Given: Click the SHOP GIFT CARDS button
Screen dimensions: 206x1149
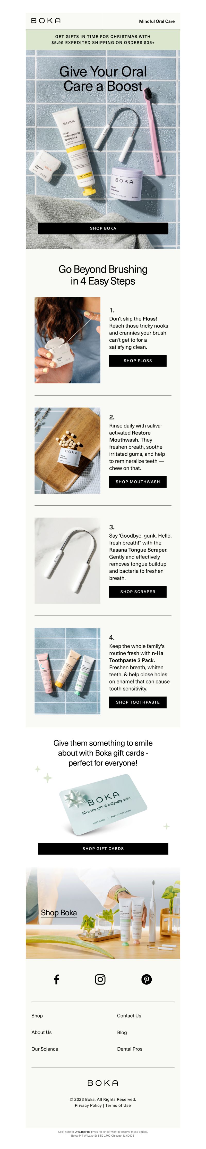Looking at the screenshot, I should [103, 849].
